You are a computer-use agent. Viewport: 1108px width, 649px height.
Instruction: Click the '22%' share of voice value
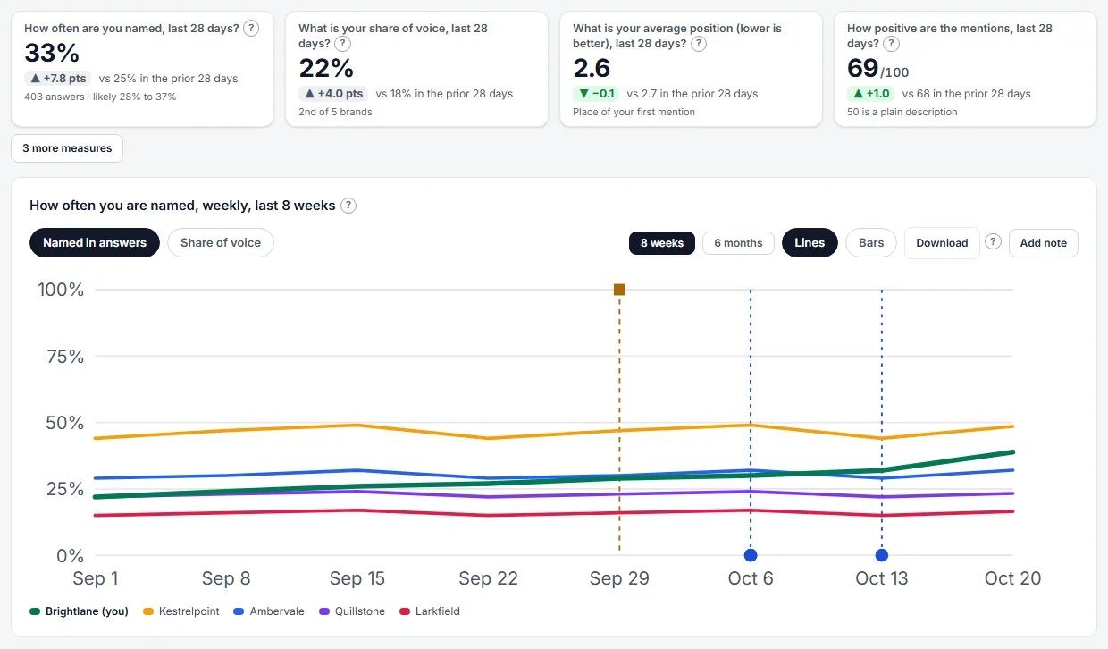click(x=326, y=68)
